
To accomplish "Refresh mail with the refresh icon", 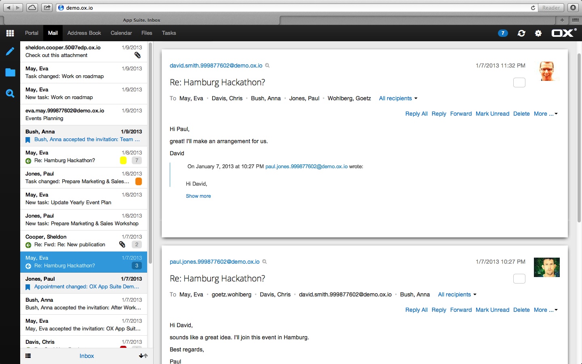I will (x=521, y=33).
